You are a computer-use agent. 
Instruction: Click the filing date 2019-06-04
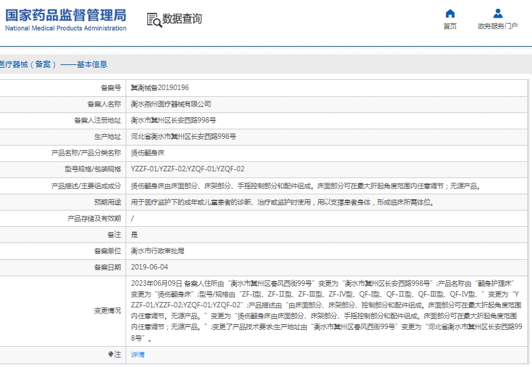coord(149,267)
